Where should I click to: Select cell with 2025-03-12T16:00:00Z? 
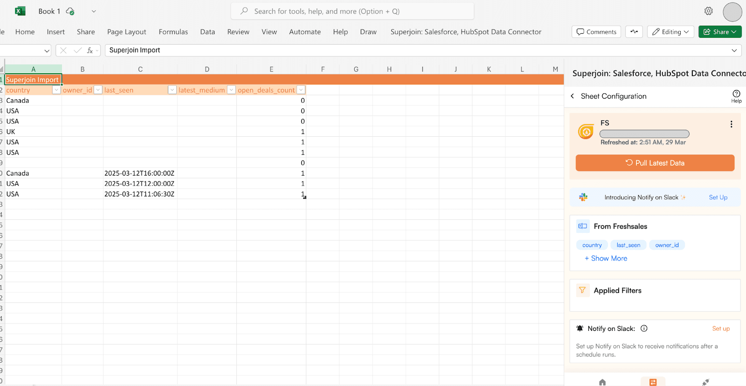140,173
